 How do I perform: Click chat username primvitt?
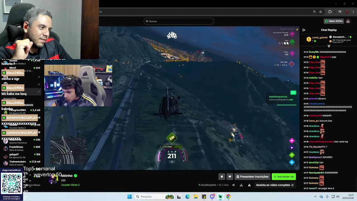313,99
